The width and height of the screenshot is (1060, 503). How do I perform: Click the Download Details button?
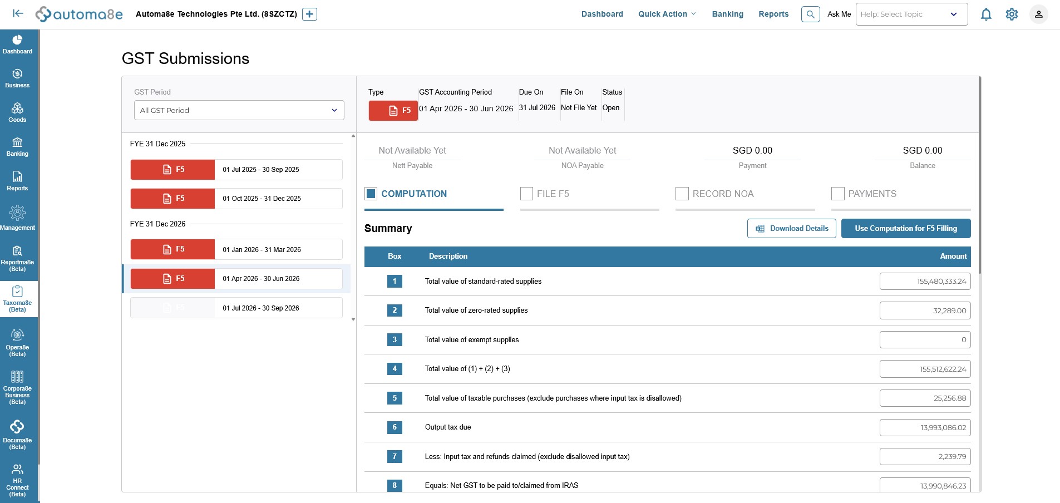791,228
